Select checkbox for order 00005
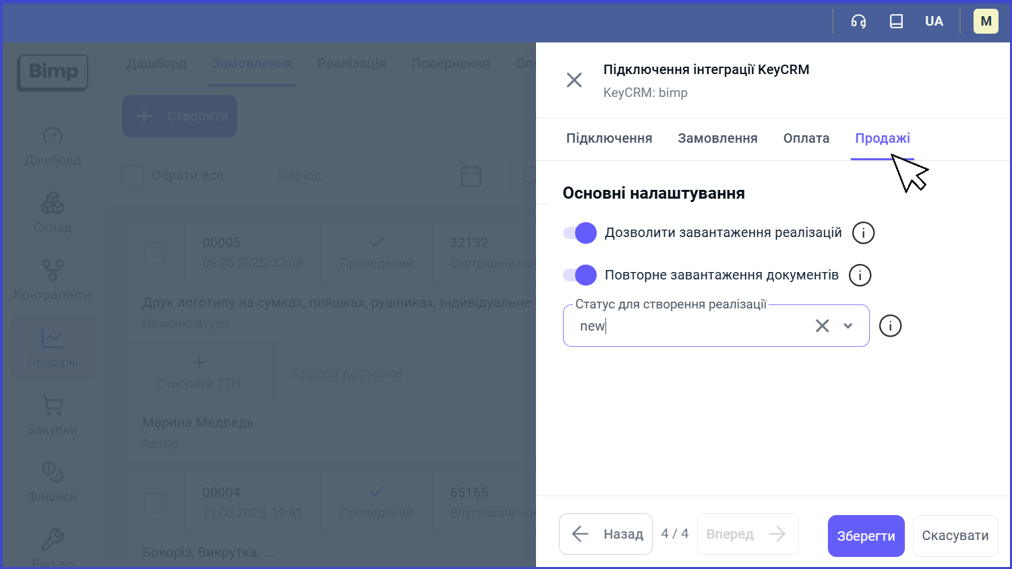Image resolution: width=1012 pixels, height=569 pixels. pyautogui.click(x=155, y=253)
